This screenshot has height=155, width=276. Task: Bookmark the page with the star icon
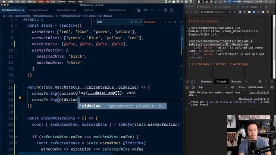[234, 12]
